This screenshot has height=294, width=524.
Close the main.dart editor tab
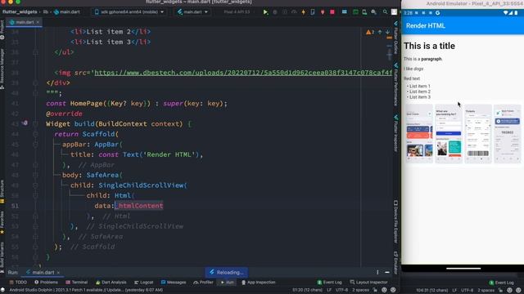click(x=38, y=22)
